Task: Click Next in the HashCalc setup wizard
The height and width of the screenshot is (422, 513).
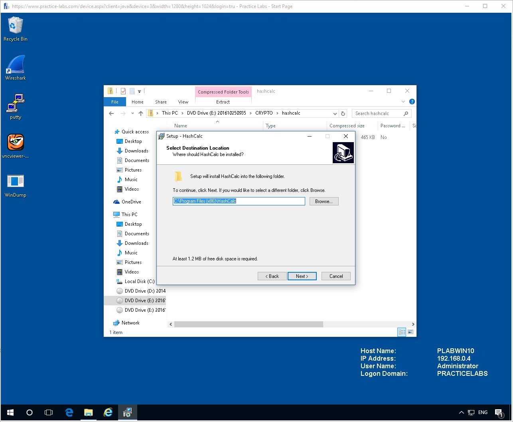Action: click(302, 276)
